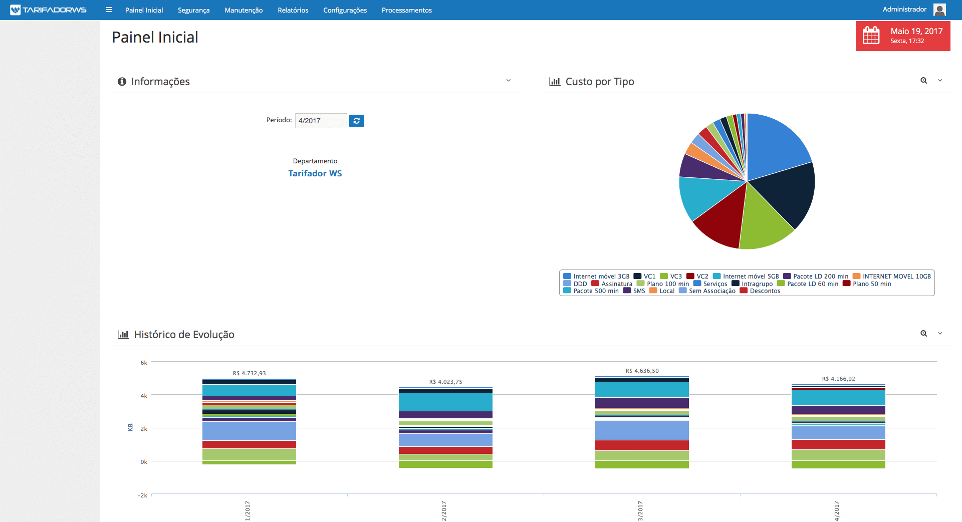Click the refresh period button
This screenshot has height=522, width=962.
(356, 121)
